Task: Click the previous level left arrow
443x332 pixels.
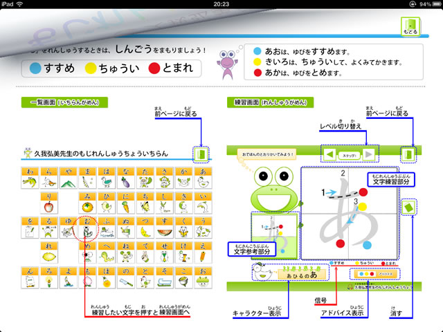Action: tap(329, 154)
